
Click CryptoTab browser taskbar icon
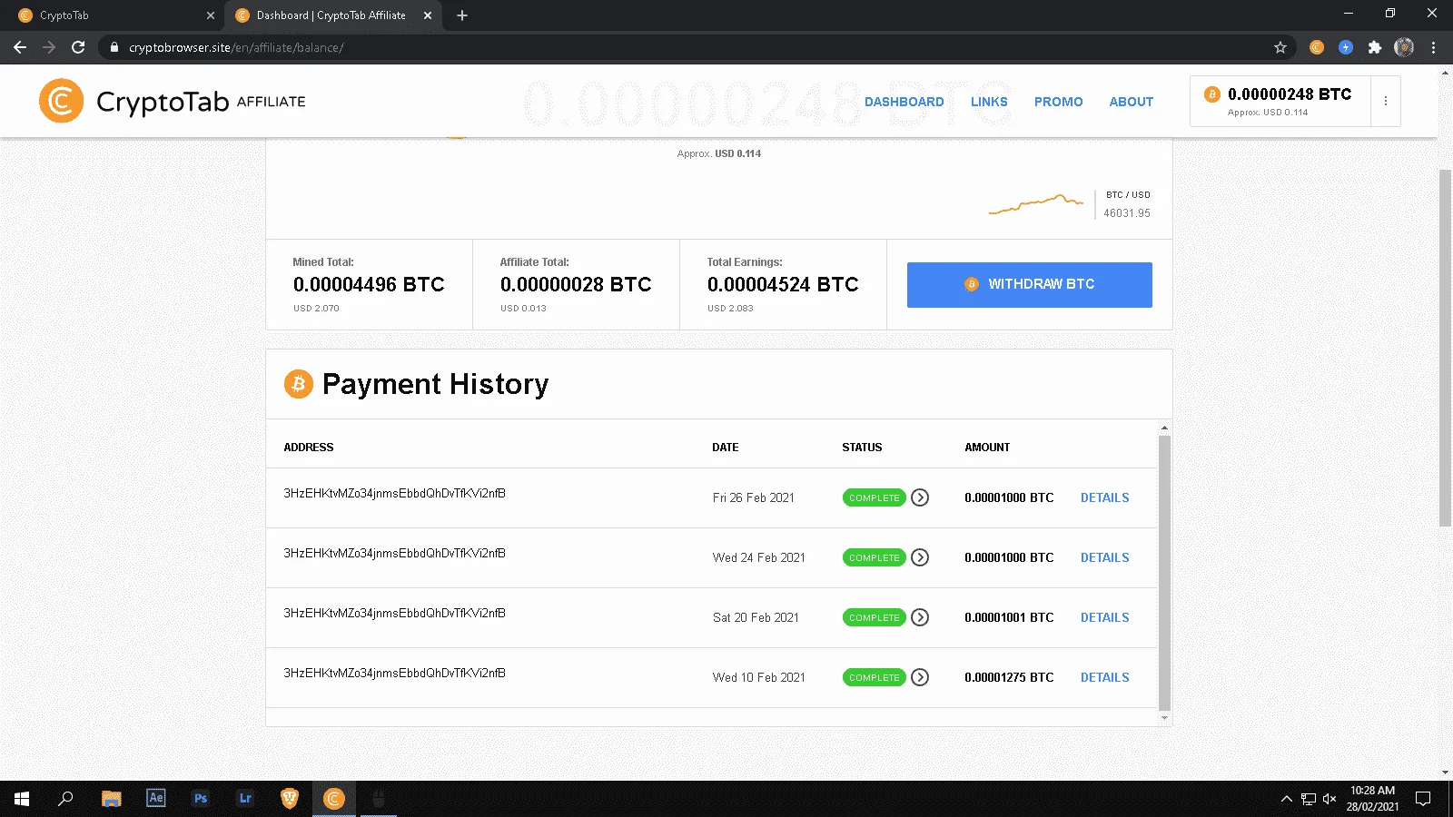pos(334,799)
